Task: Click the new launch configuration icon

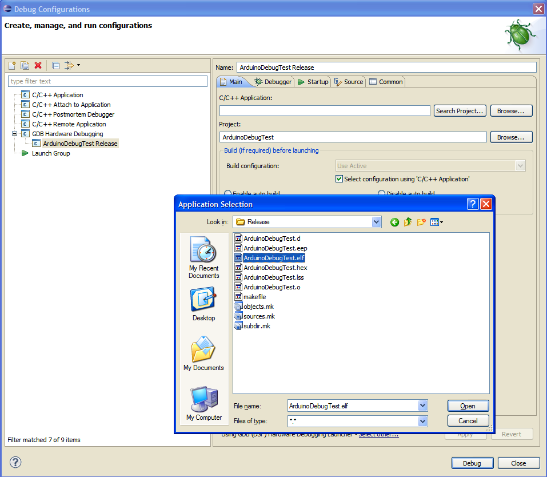Action: [x=12, y=65]
